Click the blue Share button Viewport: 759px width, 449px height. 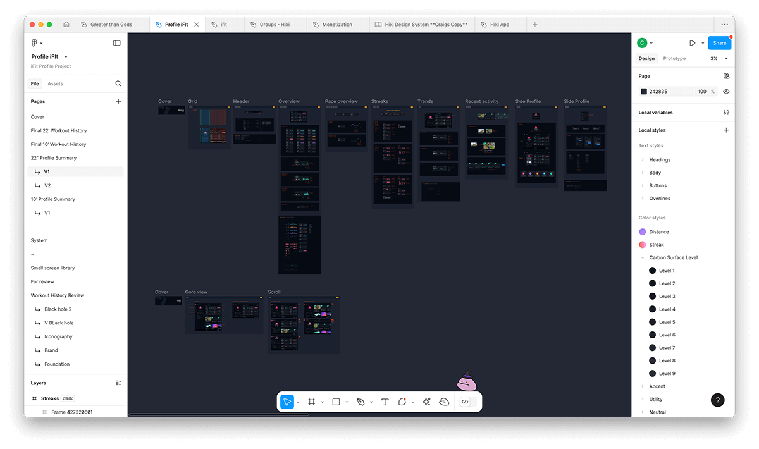[719, 43]
